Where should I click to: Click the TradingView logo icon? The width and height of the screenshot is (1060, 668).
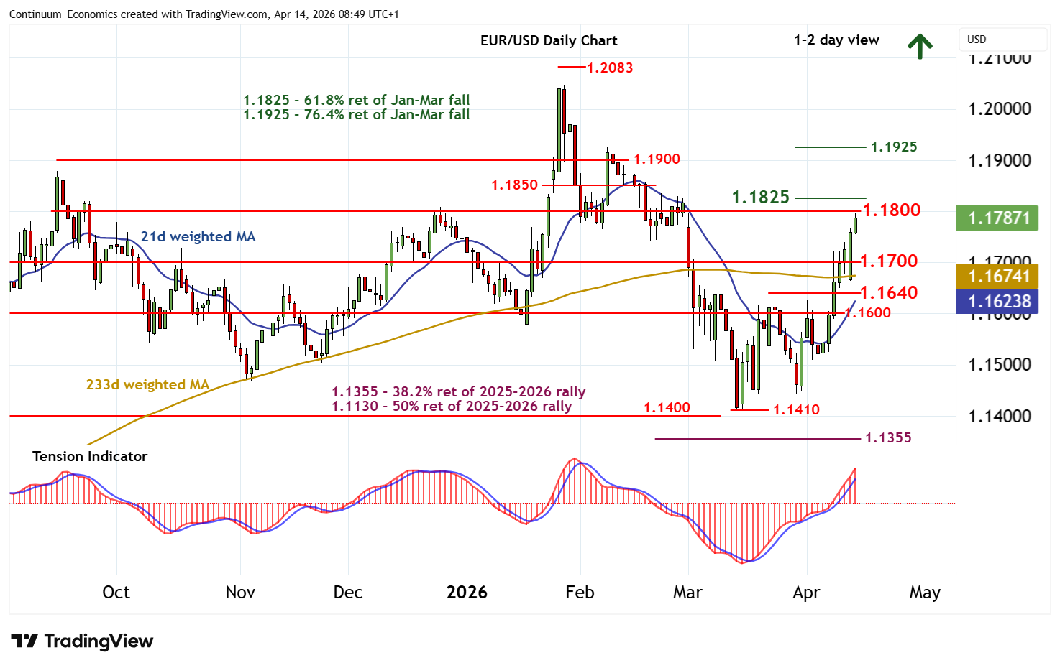tap(24, 641)
